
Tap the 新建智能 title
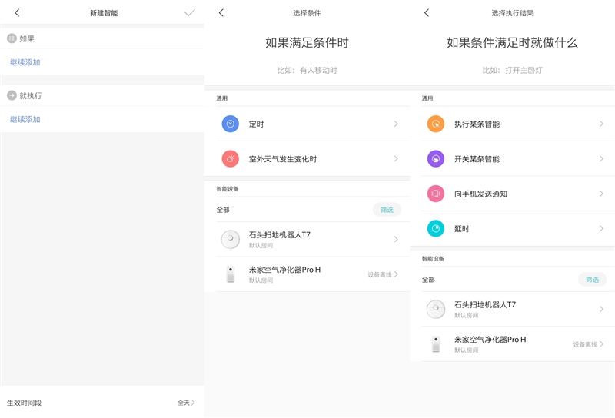(x=104, y=13)
